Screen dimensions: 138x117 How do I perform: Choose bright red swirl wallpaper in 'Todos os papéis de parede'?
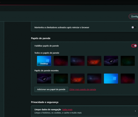pos(94,61)
